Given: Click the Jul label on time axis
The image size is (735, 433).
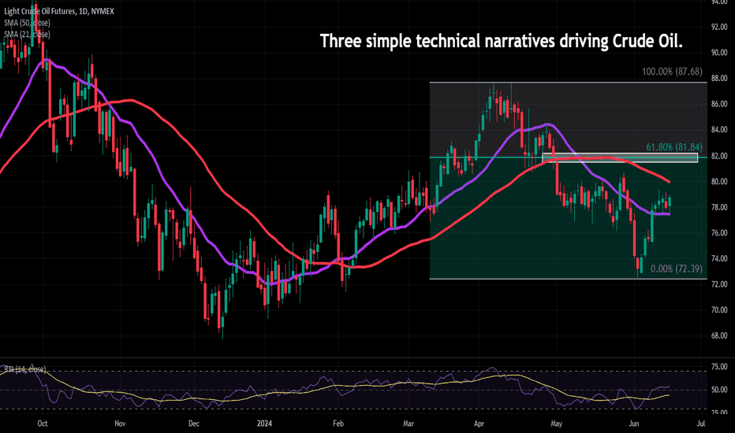Looking at the screenshot, I should click(701, 424).
